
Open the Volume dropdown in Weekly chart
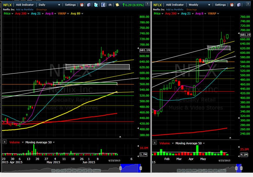pyautogui.click(x=173, y=143)
